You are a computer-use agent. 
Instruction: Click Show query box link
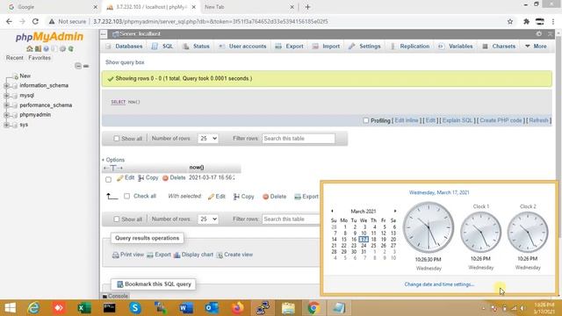click(x=125, y=62)
